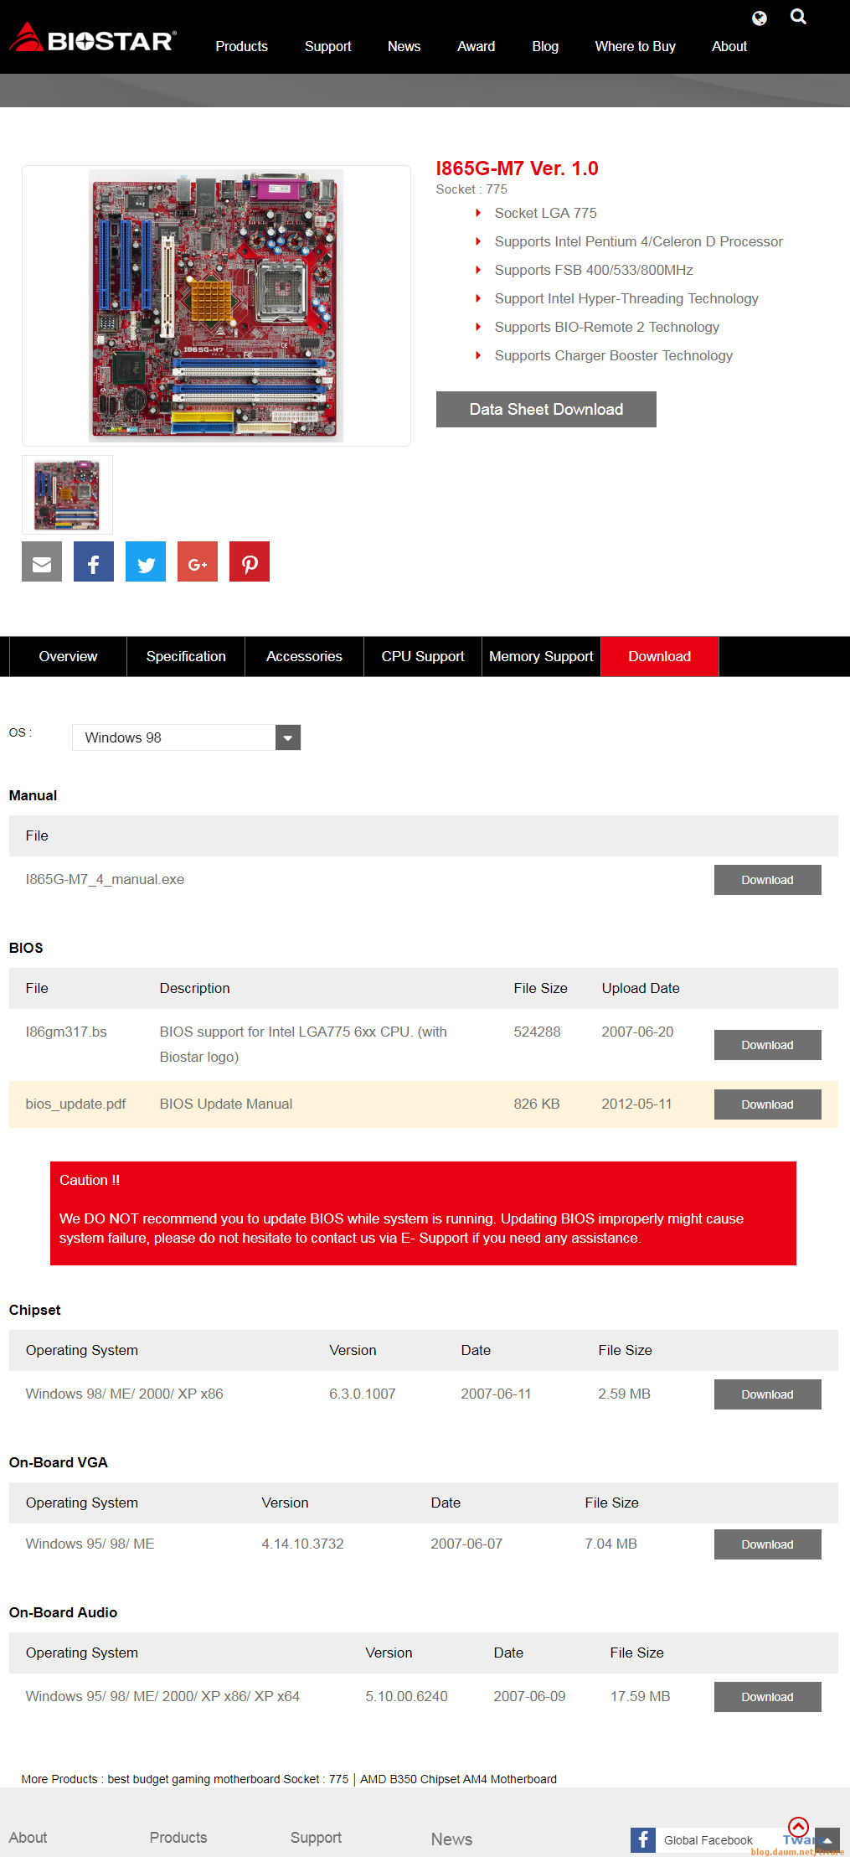Click the bios_update.pdf file name
The image size is (850, 1857).
75,1104
